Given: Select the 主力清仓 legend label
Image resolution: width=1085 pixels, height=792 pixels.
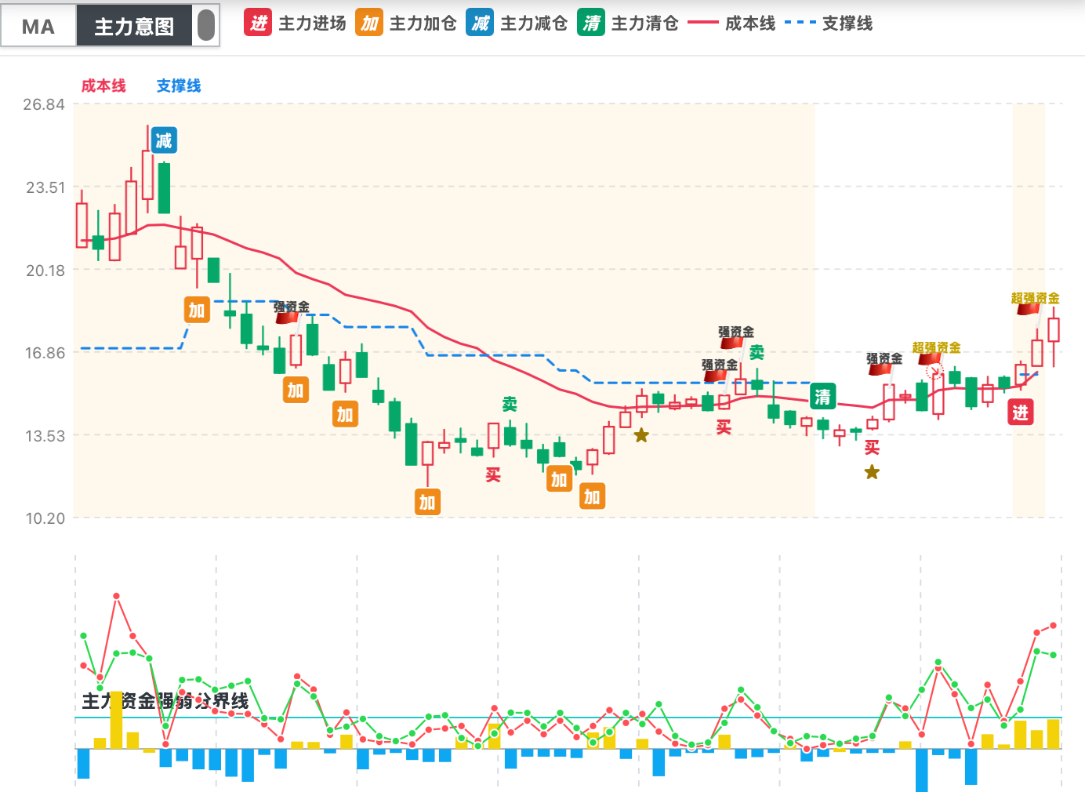Looking at the screenshot, I should point(645,24).
